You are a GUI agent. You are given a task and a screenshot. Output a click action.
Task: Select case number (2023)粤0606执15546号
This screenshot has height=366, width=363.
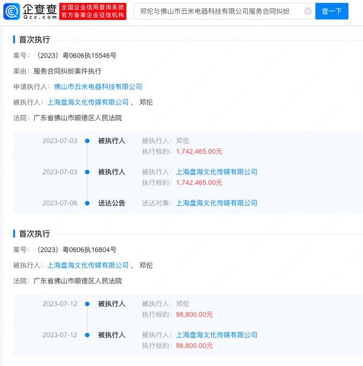pos(77,56)
